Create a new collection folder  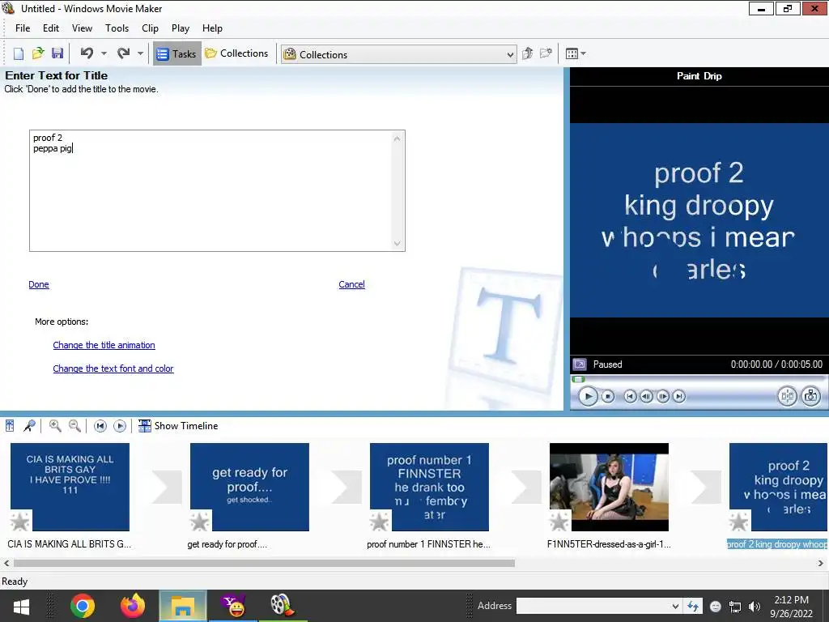tap(546, 53)
